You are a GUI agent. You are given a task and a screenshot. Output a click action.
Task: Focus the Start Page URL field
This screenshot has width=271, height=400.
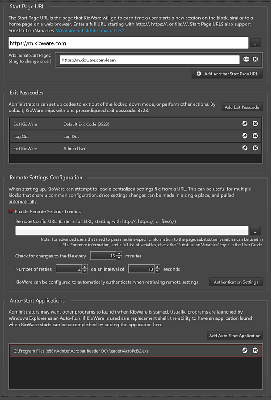pyautogui.click(x=128, y=43)
